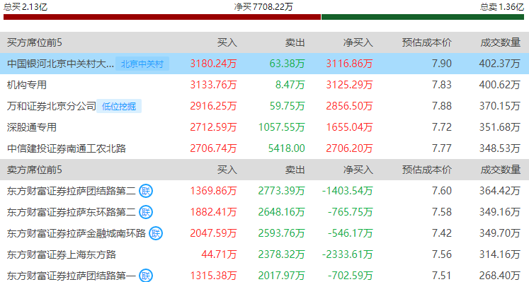Select the 卖方席位前5 section title
Viewport: 529px width, 282px height.
35,170
